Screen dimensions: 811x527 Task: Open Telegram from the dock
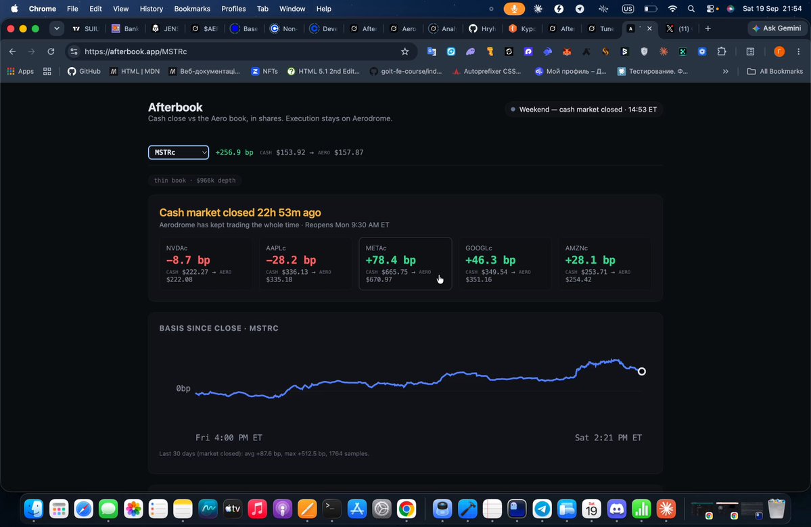click(542, 509)
